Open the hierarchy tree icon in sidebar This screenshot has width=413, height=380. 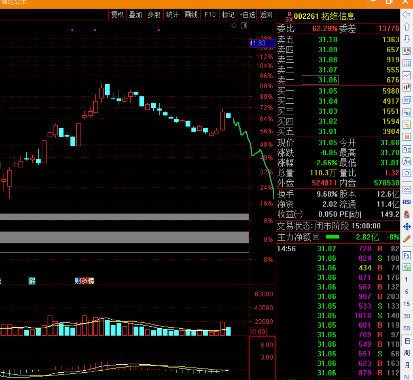click(x=406, y=125)
